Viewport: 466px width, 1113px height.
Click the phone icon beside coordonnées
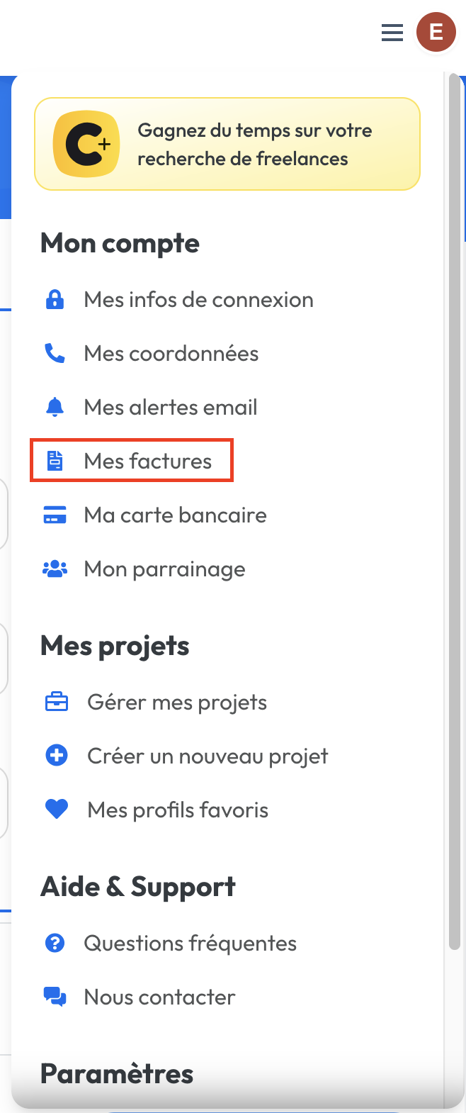pos(55,354)
